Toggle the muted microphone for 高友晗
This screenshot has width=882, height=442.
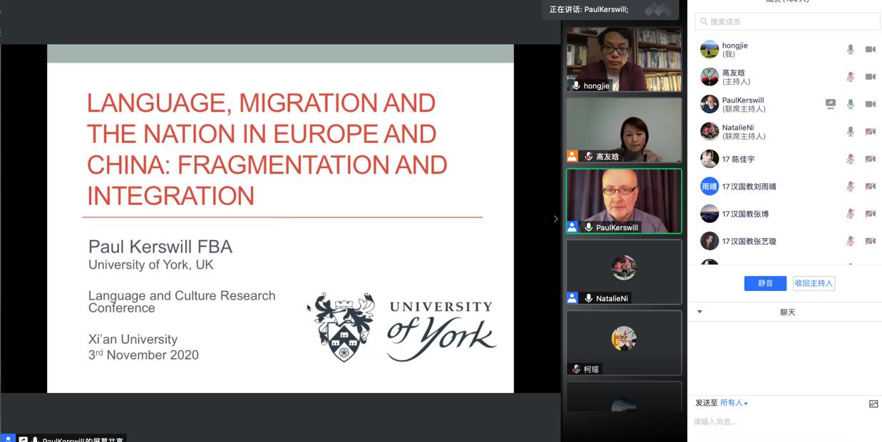[x=850, y=77]
